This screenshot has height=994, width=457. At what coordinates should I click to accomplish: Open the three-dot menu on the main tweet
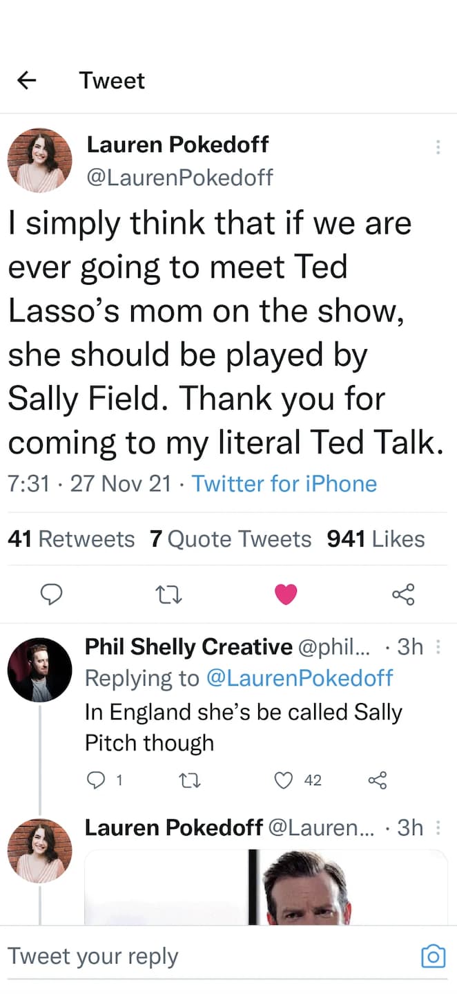coord(438,147)
